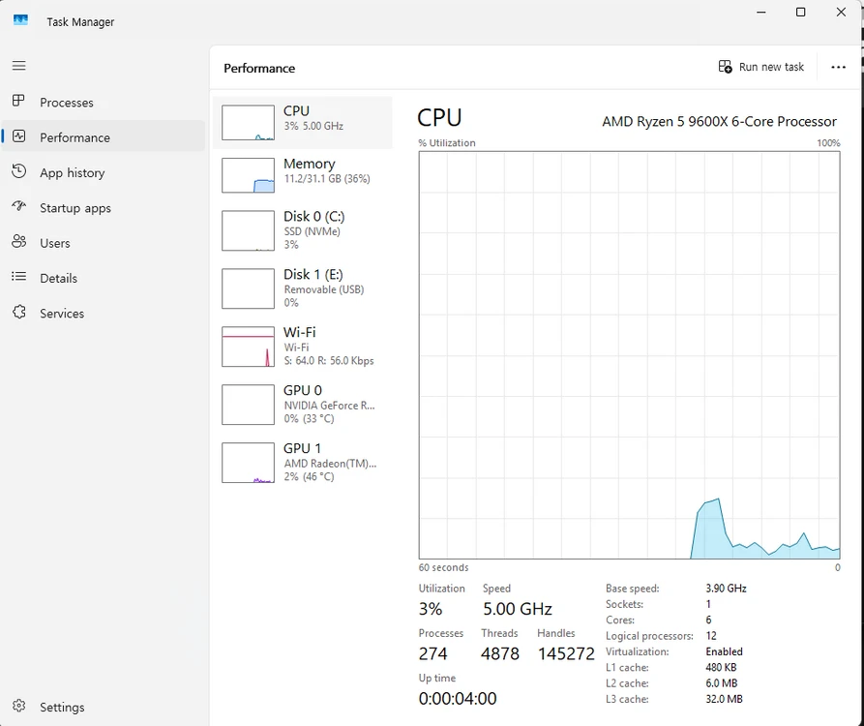Click the 32.0 MB L3 cache value
This screenshot has height=726, width=864.
(x=724, y=699)
